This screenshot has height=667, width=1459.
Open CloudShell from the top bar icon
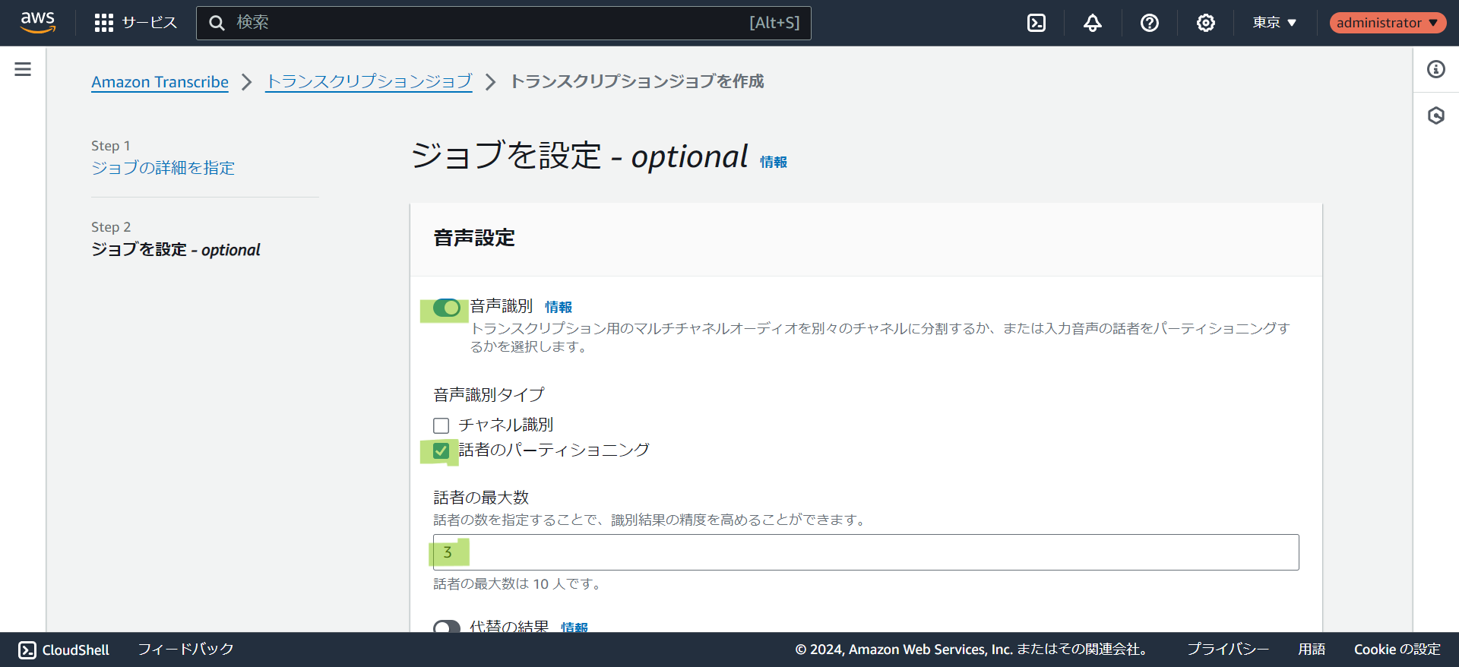pyautogui.click(x=1036, y=23)
